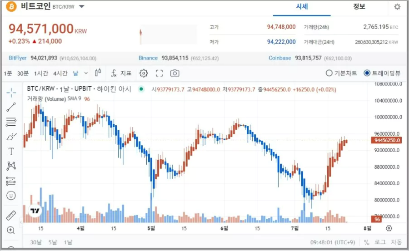Collapse the drawing toolbar with side arrow

tap(21, 222)
